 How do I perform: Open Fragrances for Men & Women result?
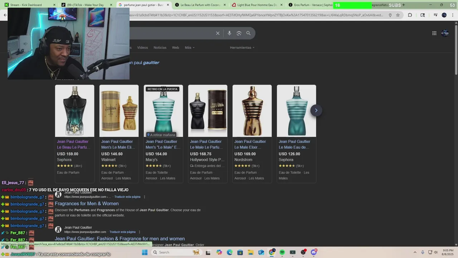[87, 204]
